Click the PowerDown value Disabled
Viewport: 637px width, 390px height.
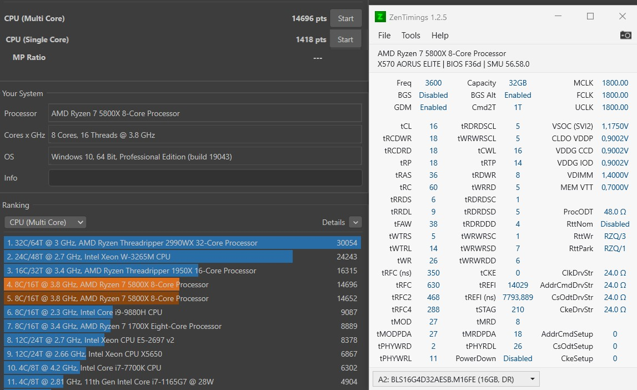coord(518,358)
